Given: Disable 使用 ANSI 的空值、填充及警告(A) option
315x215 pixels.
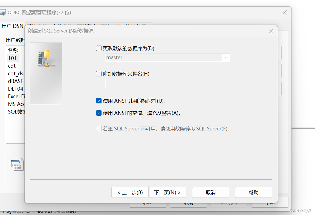Looking at the screenshot, I should point(99,113).
